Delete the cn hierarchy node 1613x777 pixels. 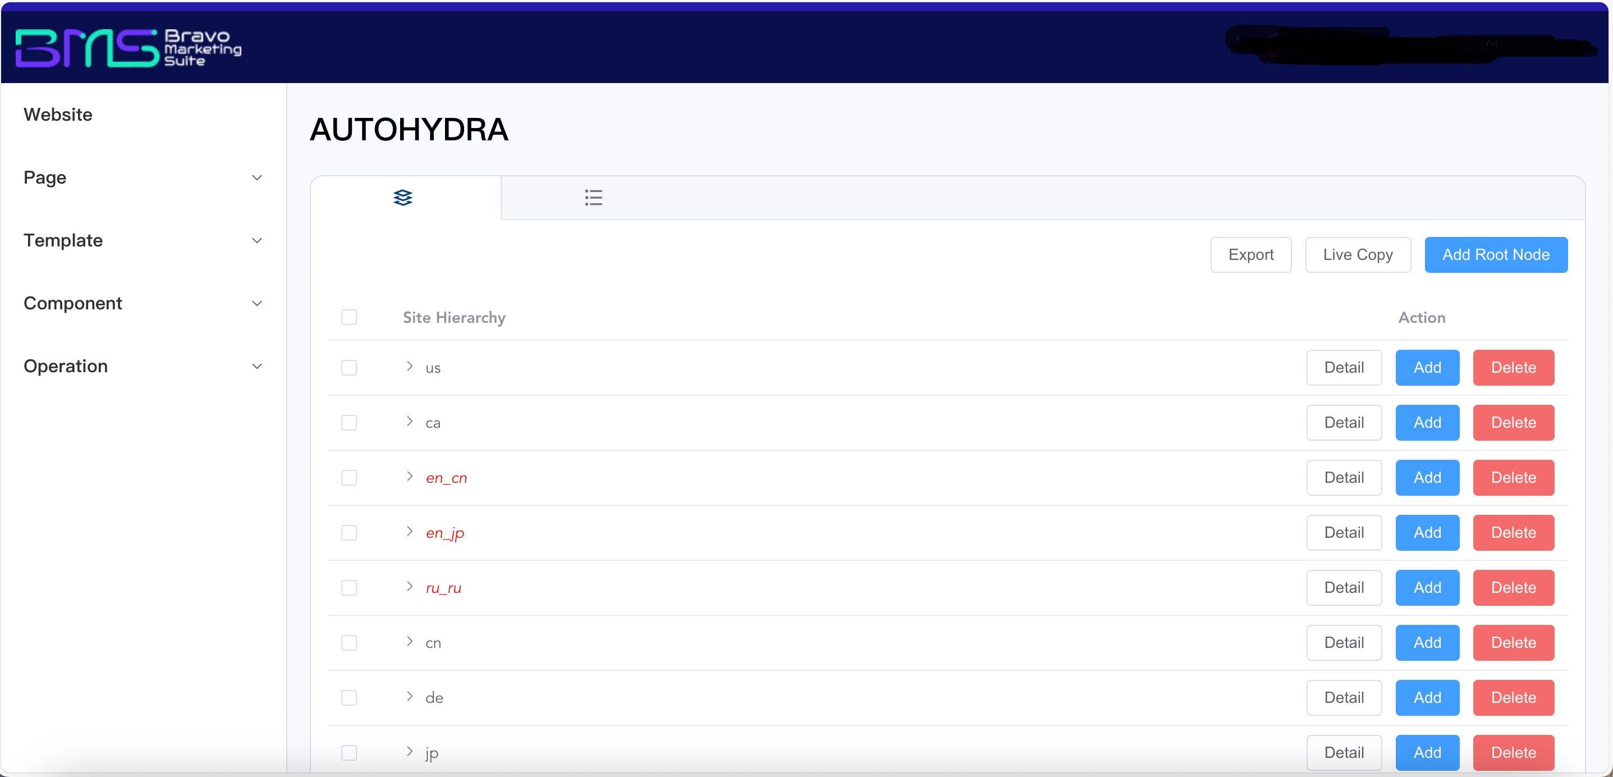coord(1513,642)
